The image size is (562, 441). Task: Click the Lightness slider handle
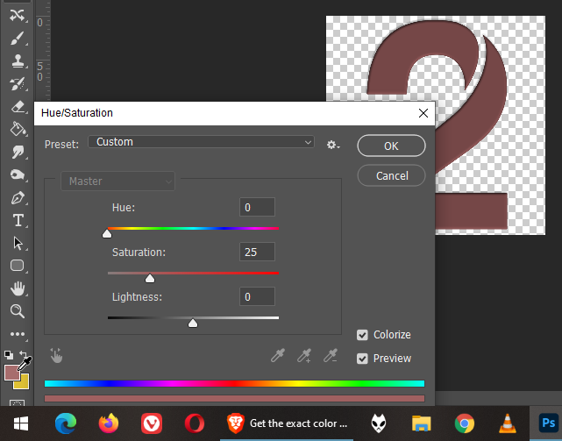coord(193,323)
